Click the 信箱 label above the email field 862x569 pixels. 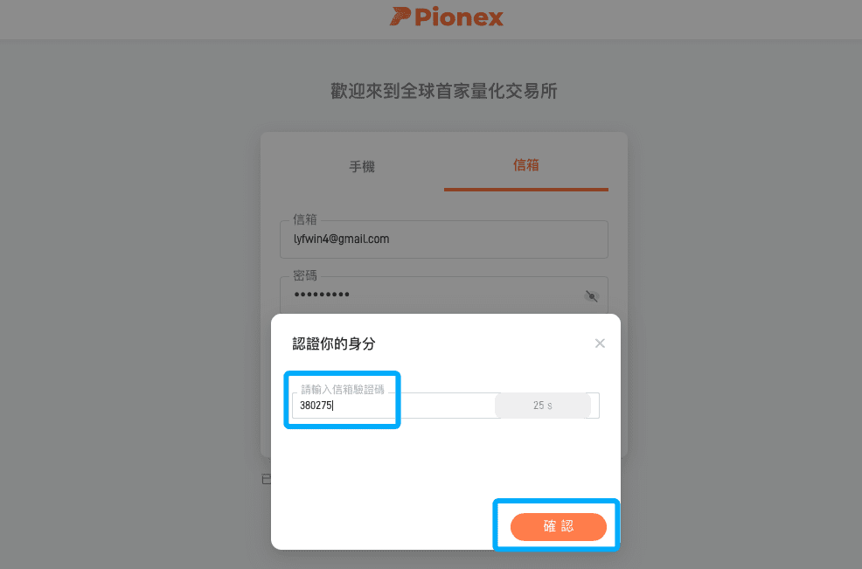[x=305, y=219]
